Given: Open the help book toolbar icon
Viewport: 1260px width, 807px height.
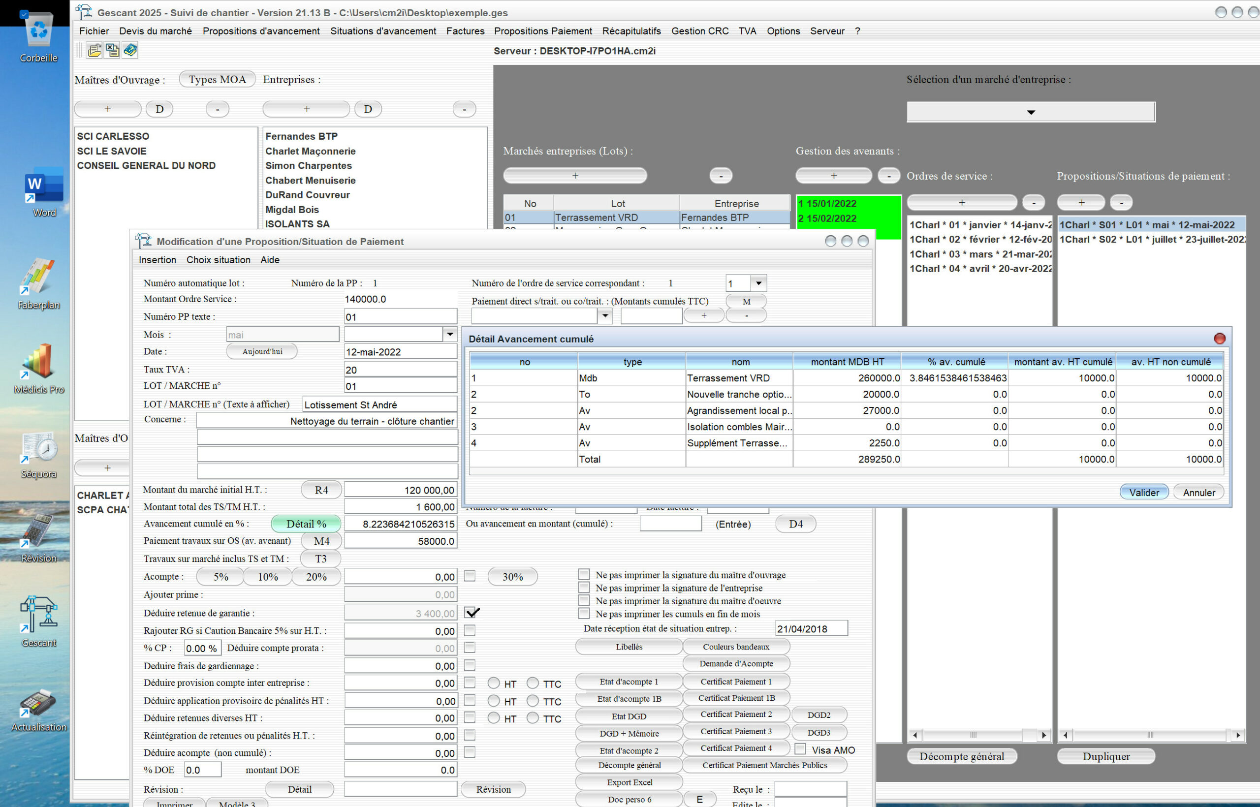Looking at the screenshot, I should click(130, 50).
